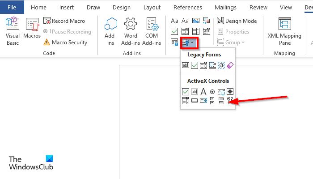Viewport: 313px width, 179px height.
Task: Click the Reset Form Fields eraser
Action: pos(230,65)
